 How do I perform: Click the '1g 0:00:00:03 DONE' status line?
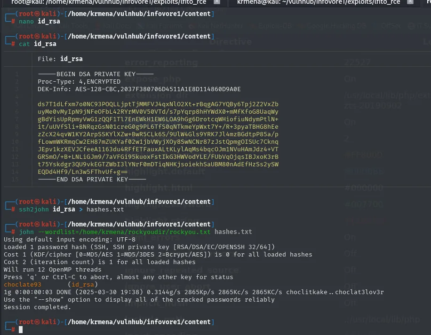(x=194, y=292)
